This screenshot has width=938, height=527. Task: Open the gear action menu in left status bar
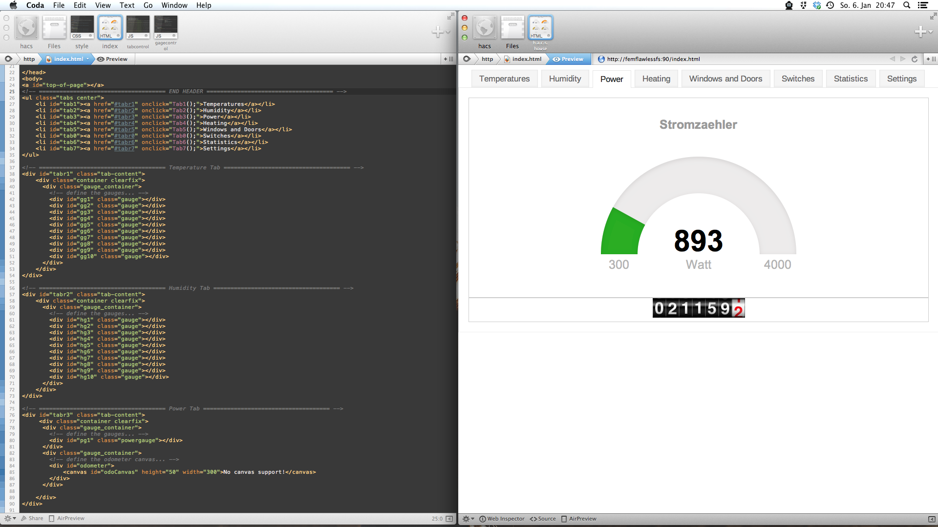[x=10, y=519]
